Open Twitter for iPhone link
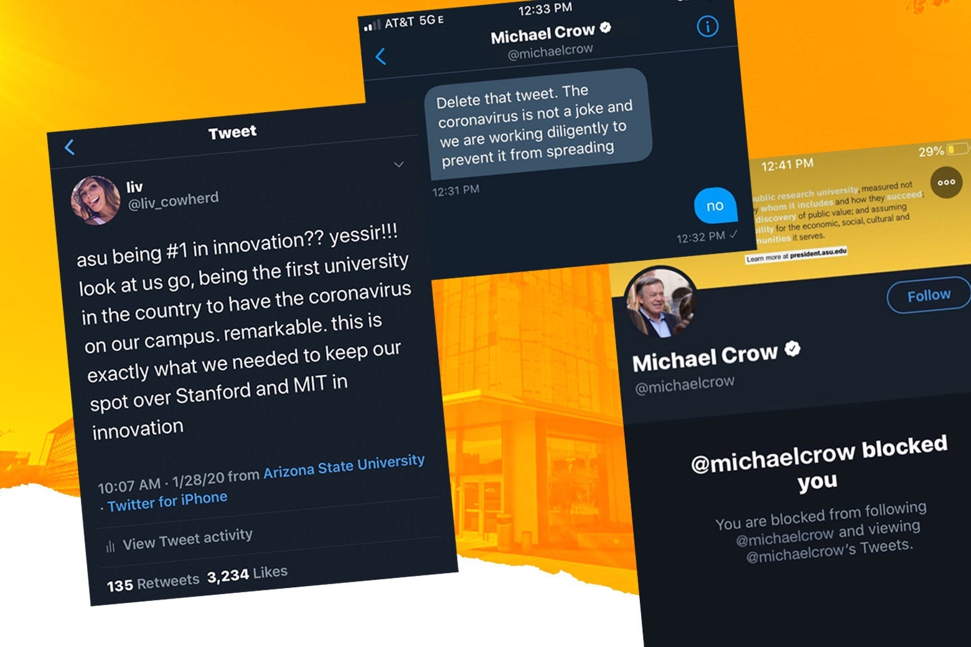This screenshot has width=971, height=647. pyautogui.click(x=167, y=501)
